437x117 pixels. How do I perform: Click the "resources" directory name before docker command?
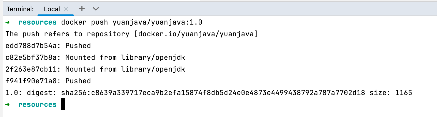click(x=37, y=22)
